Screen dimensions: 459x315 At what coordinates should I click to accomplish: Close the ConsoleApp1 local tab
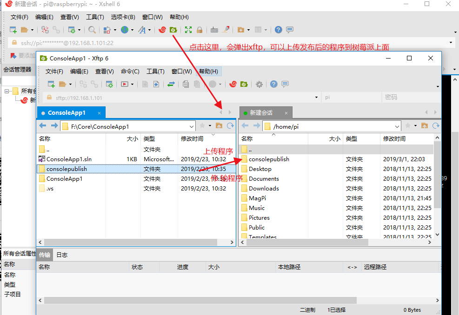tap(99, 113)
